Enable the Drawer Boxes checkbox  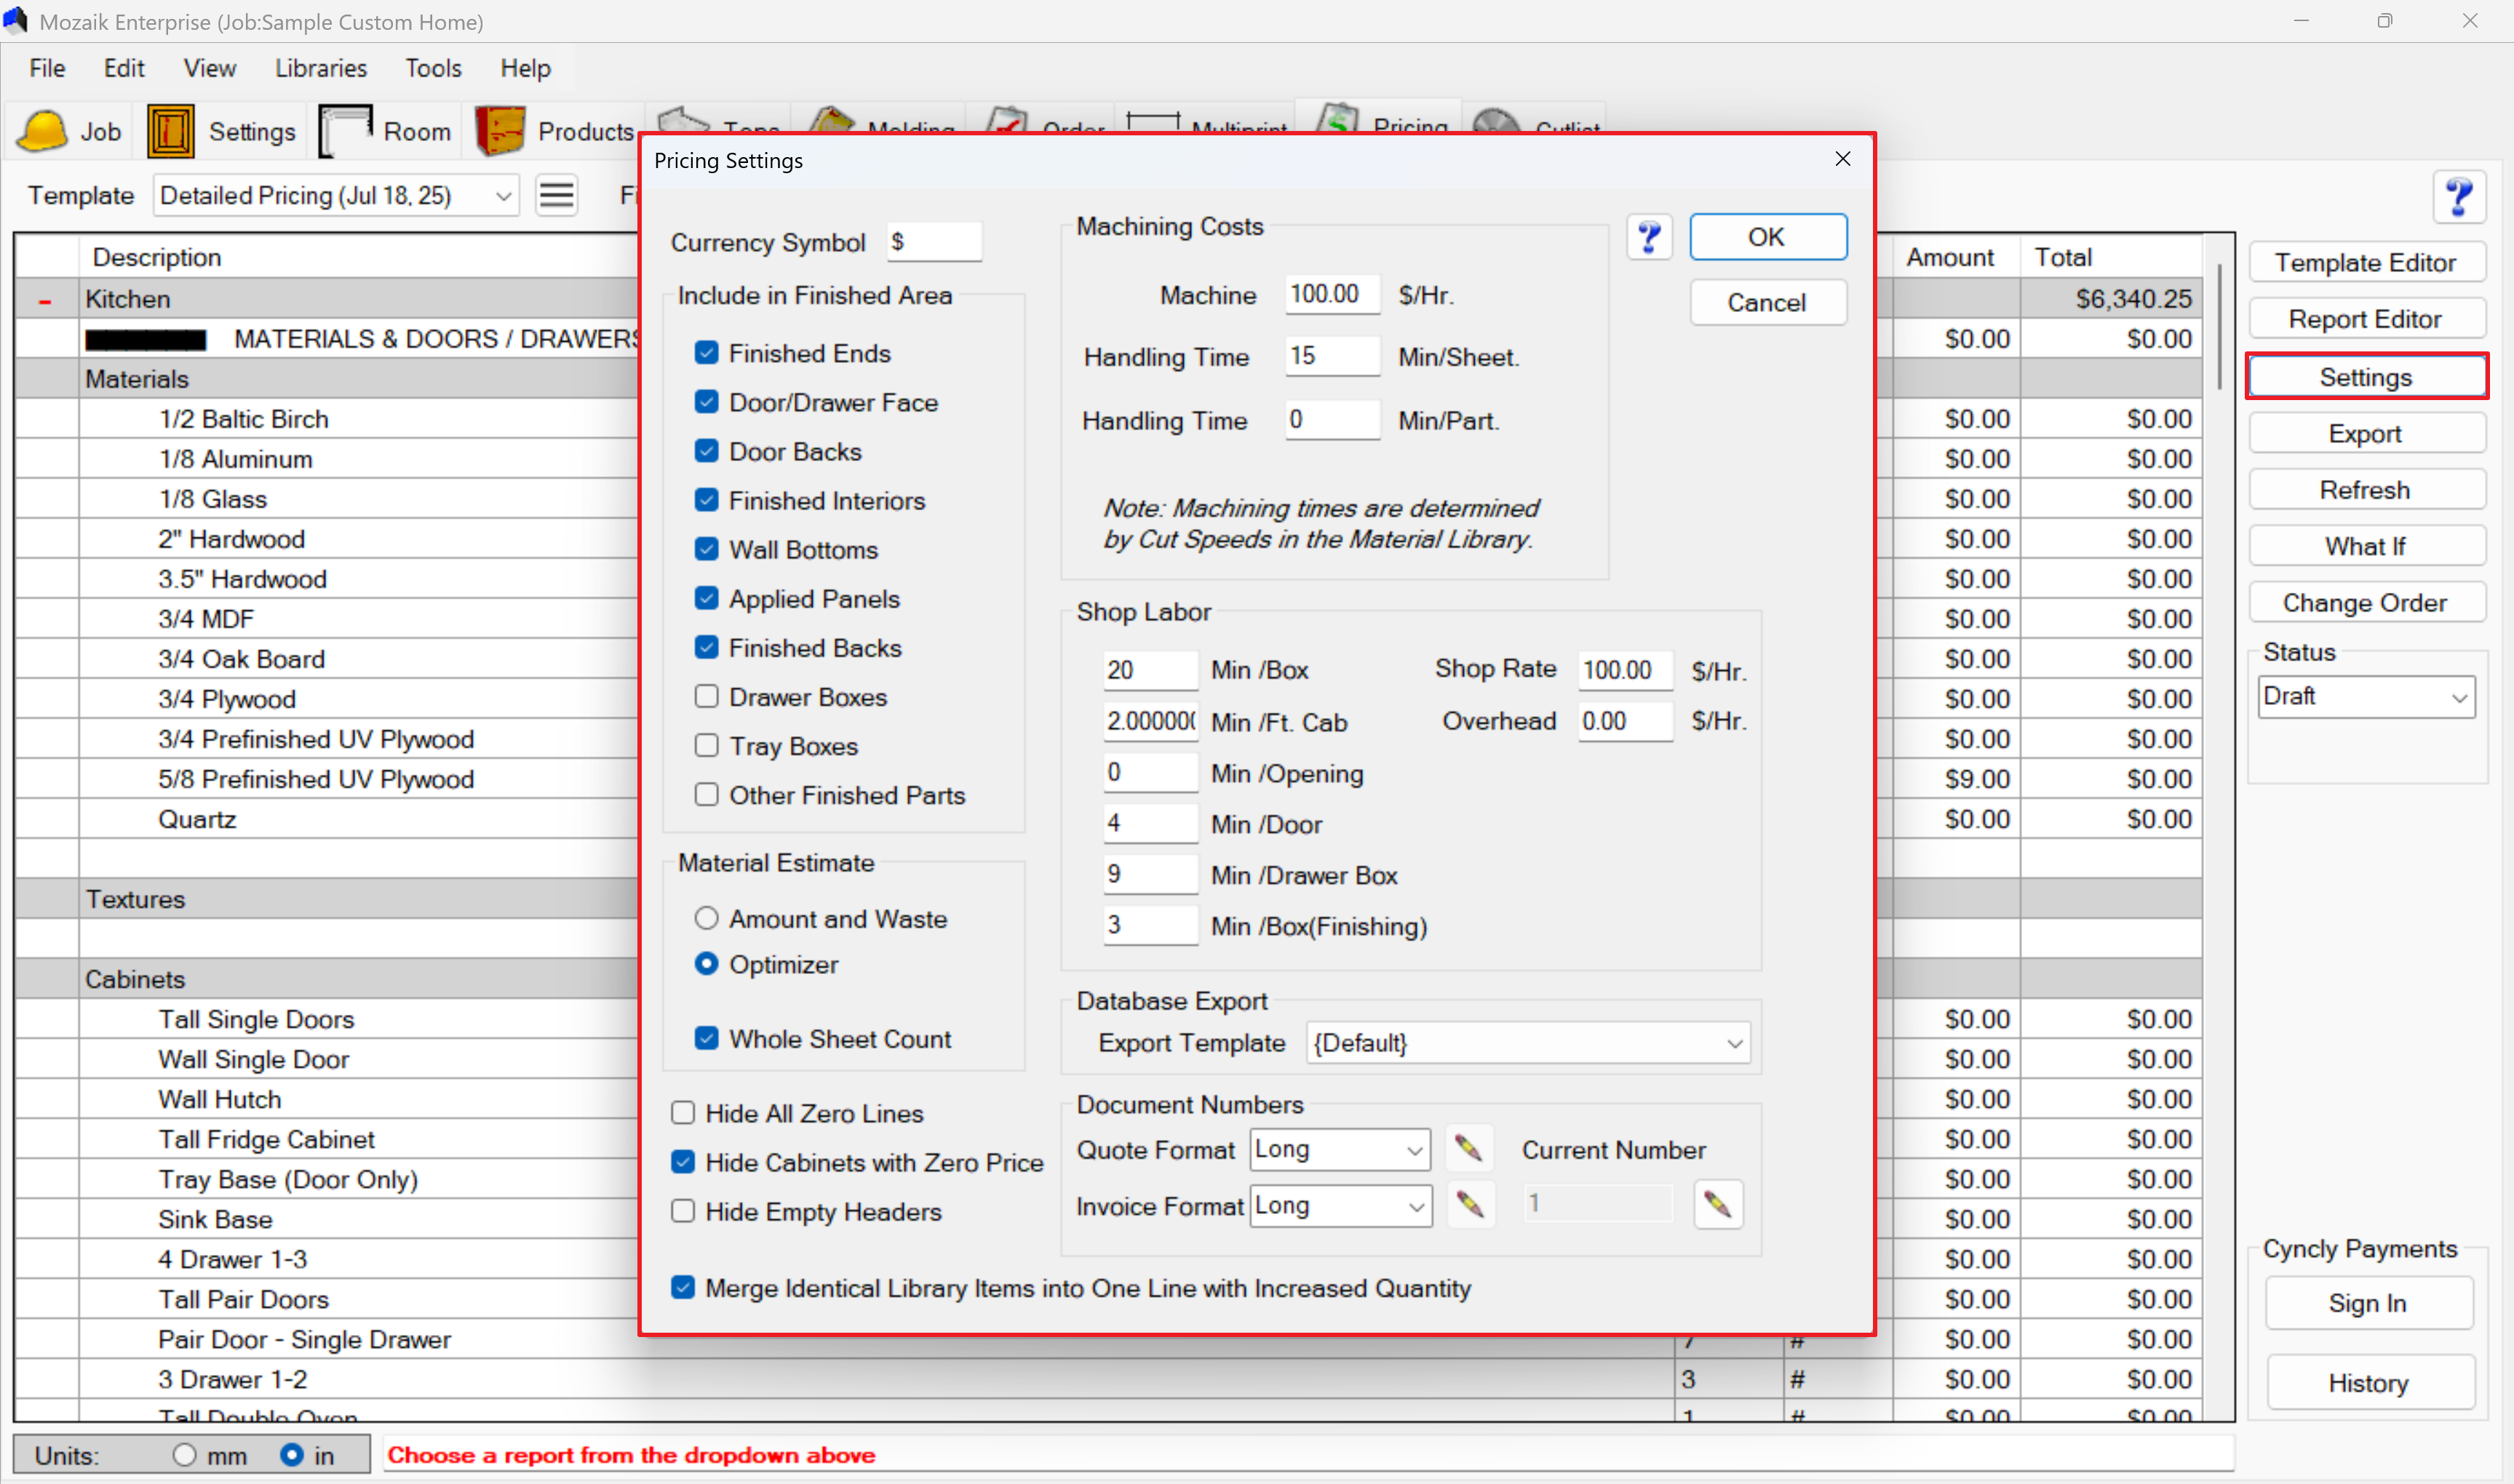pyautogui.click(x=707, y=696)
